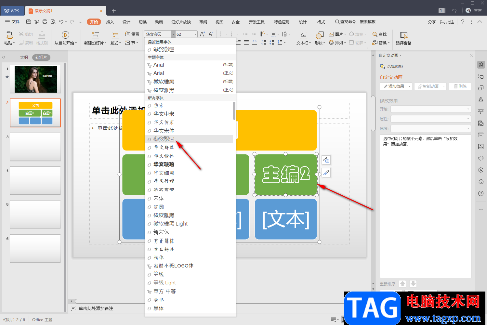Open the font size 62 dropdown
This screenshot has height=325, width=487.
coord(195,34)
